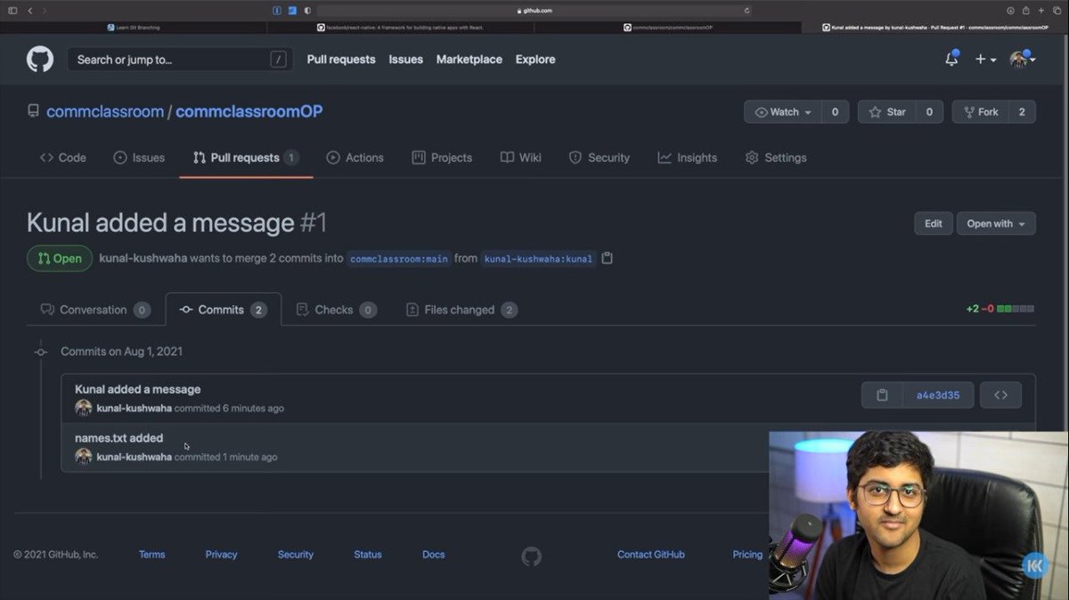Open Marketplace in the header
The image size is (1069, 600).
click(x=469, y=60)
